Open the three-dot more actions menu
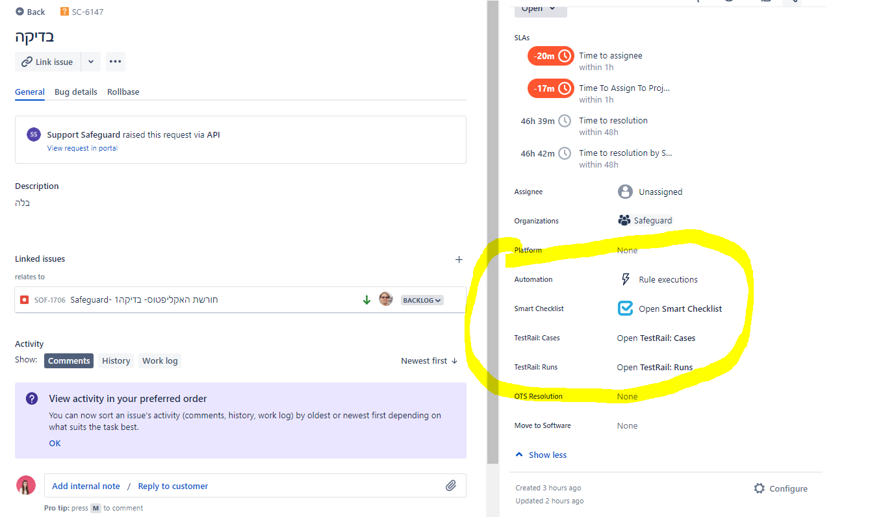Screen dimensions: 883x517 [116, 62]
